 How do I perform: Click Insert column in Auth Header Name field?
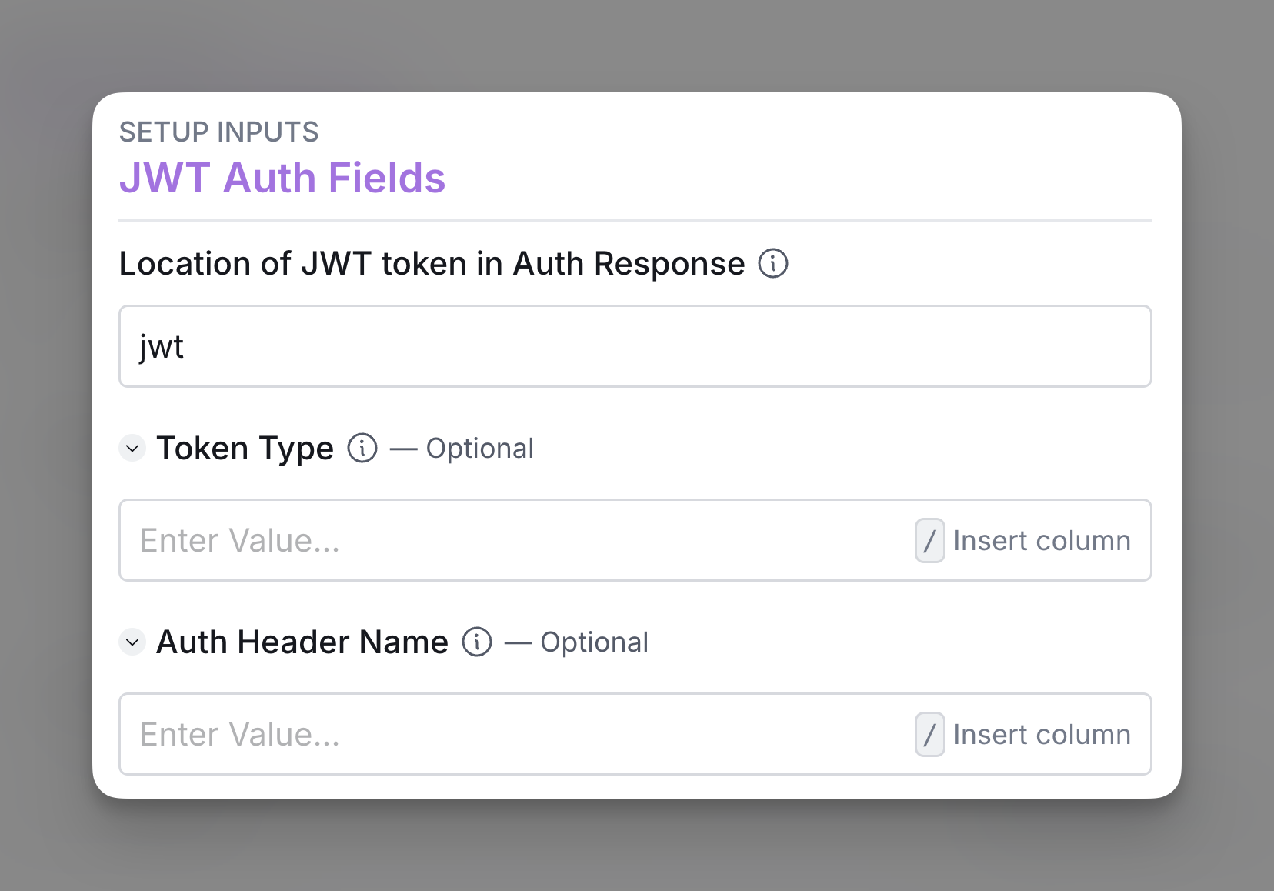pyautogui.click(x=1042, y=734)
